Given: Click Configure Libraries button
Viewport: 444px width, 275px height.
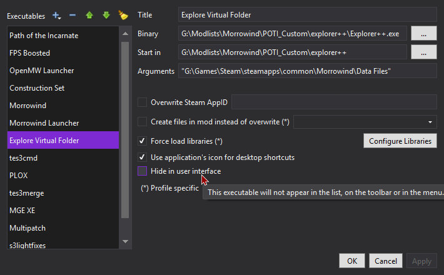Looking at the screenshot, I should coord(400,141).
